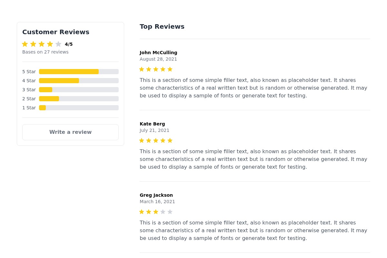Select the 3 Star rating bar
Screen dimensions: 387x258
pyautogui.click(x=79, y=90)
